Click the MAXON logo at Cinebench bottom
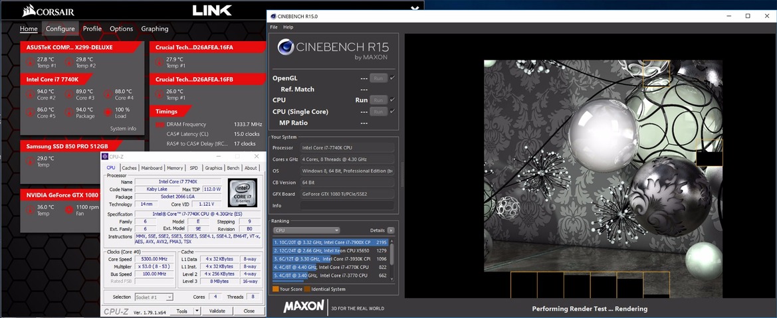777x318 pixels. [x=304, y=306]
